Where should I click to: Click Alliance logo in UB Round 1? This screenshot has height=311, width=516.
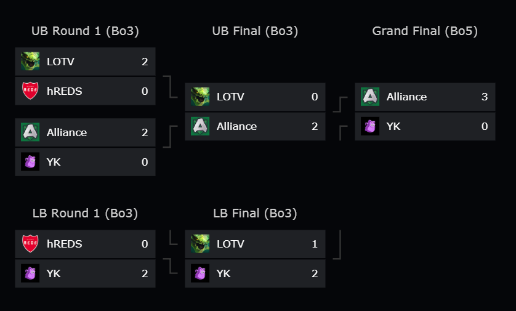[x=30, y=132]
